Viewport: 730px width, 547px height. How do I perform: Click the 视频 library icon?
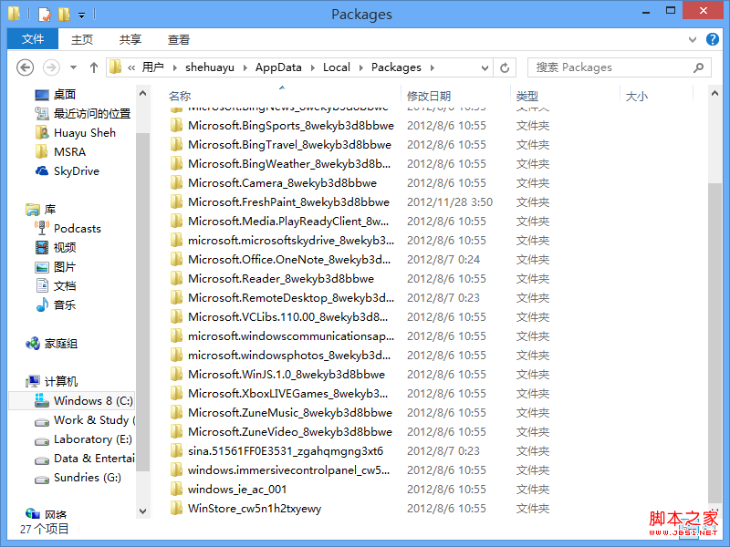(x=41, y=247)
